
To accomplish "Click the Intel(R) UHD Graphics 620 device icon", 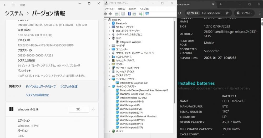I will click(117, 83).
